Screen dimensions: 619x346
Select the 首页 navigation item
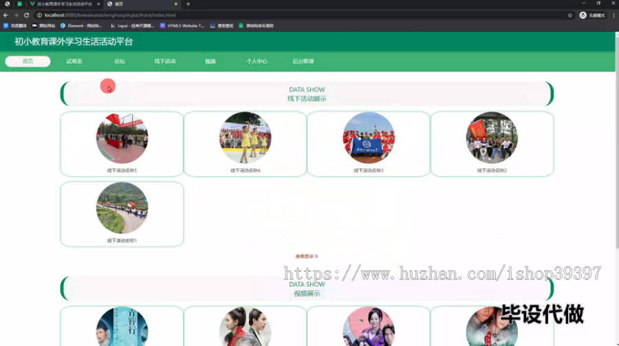[x=28, y=61]
